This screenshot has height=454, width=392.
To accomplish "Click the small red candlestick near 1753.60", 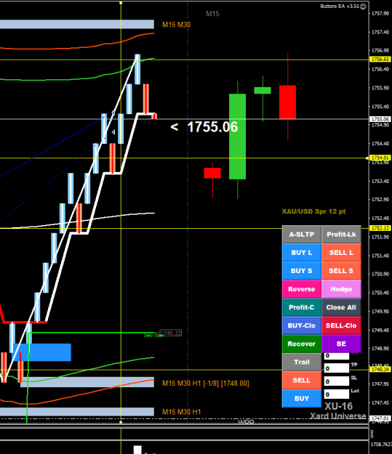I will (212, 173).
